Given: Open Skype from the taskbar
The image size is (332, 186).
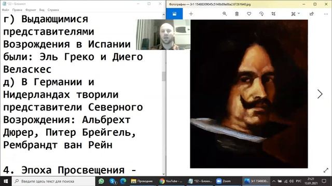Looking at the screenshot, I should pyautogui.click(x=113, y=181).
